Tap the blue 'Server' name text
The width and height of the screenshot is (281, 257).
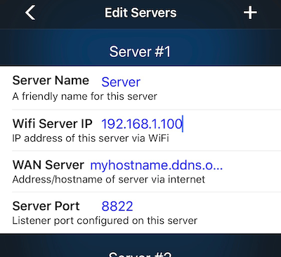click(x=121, y=82)
